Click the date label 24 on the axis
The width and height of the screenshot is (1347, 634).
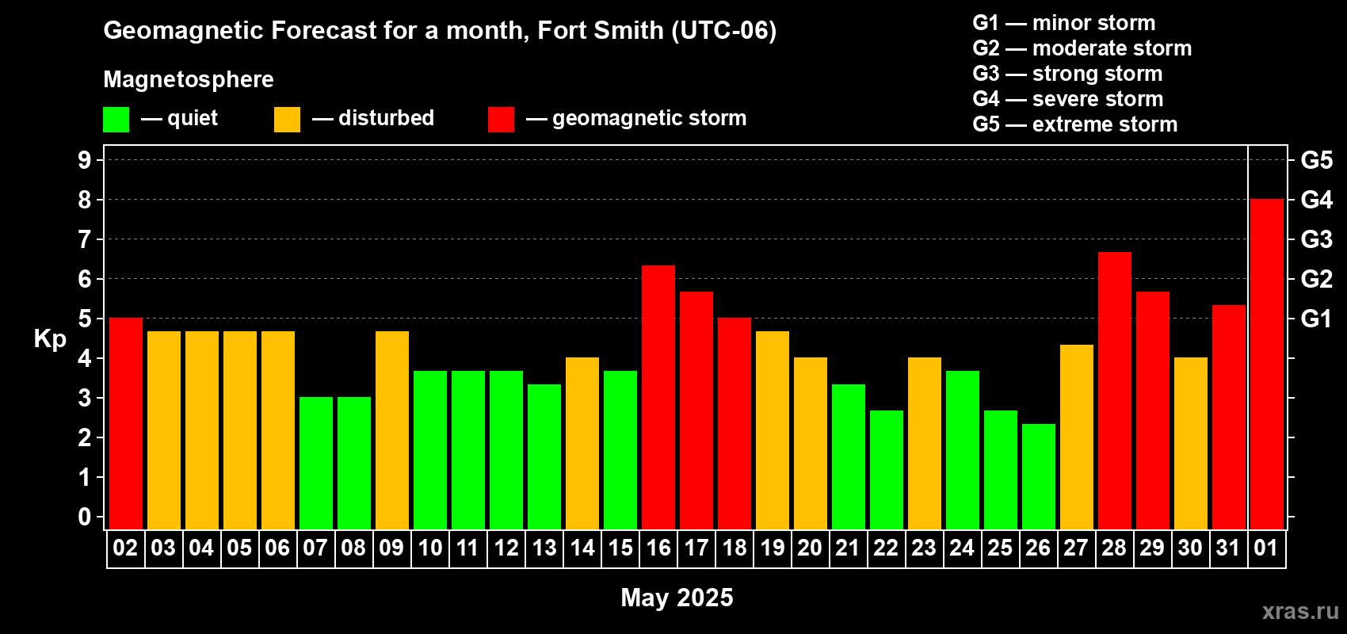click(962, 548)
